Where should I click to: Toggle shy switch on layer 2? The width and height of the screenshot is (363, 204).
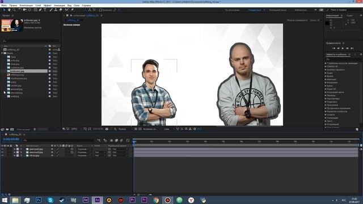[52, 152]
